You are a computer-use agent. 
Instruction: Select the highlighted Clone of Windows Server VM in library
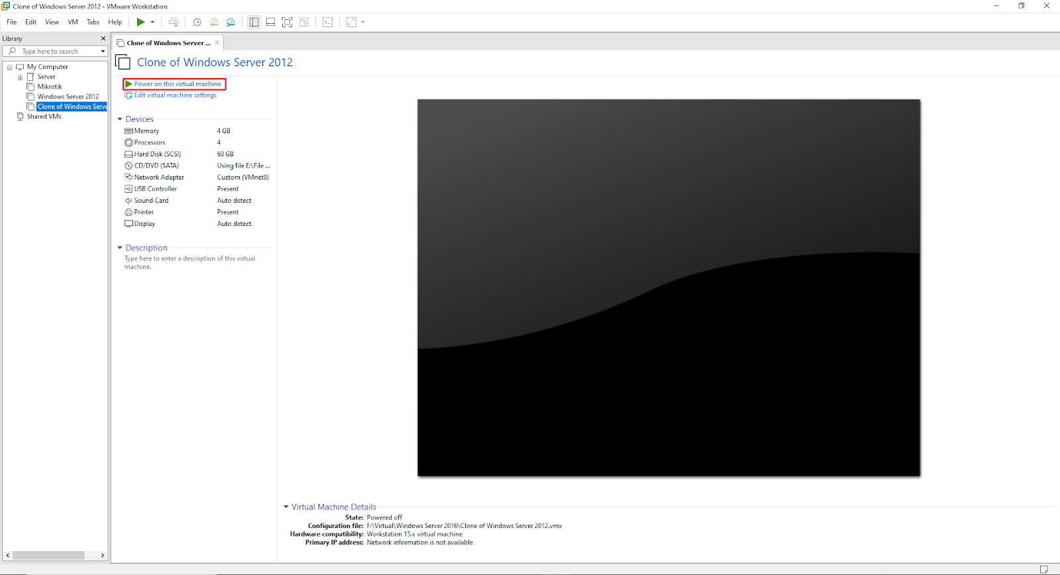(x=72, y=107)
